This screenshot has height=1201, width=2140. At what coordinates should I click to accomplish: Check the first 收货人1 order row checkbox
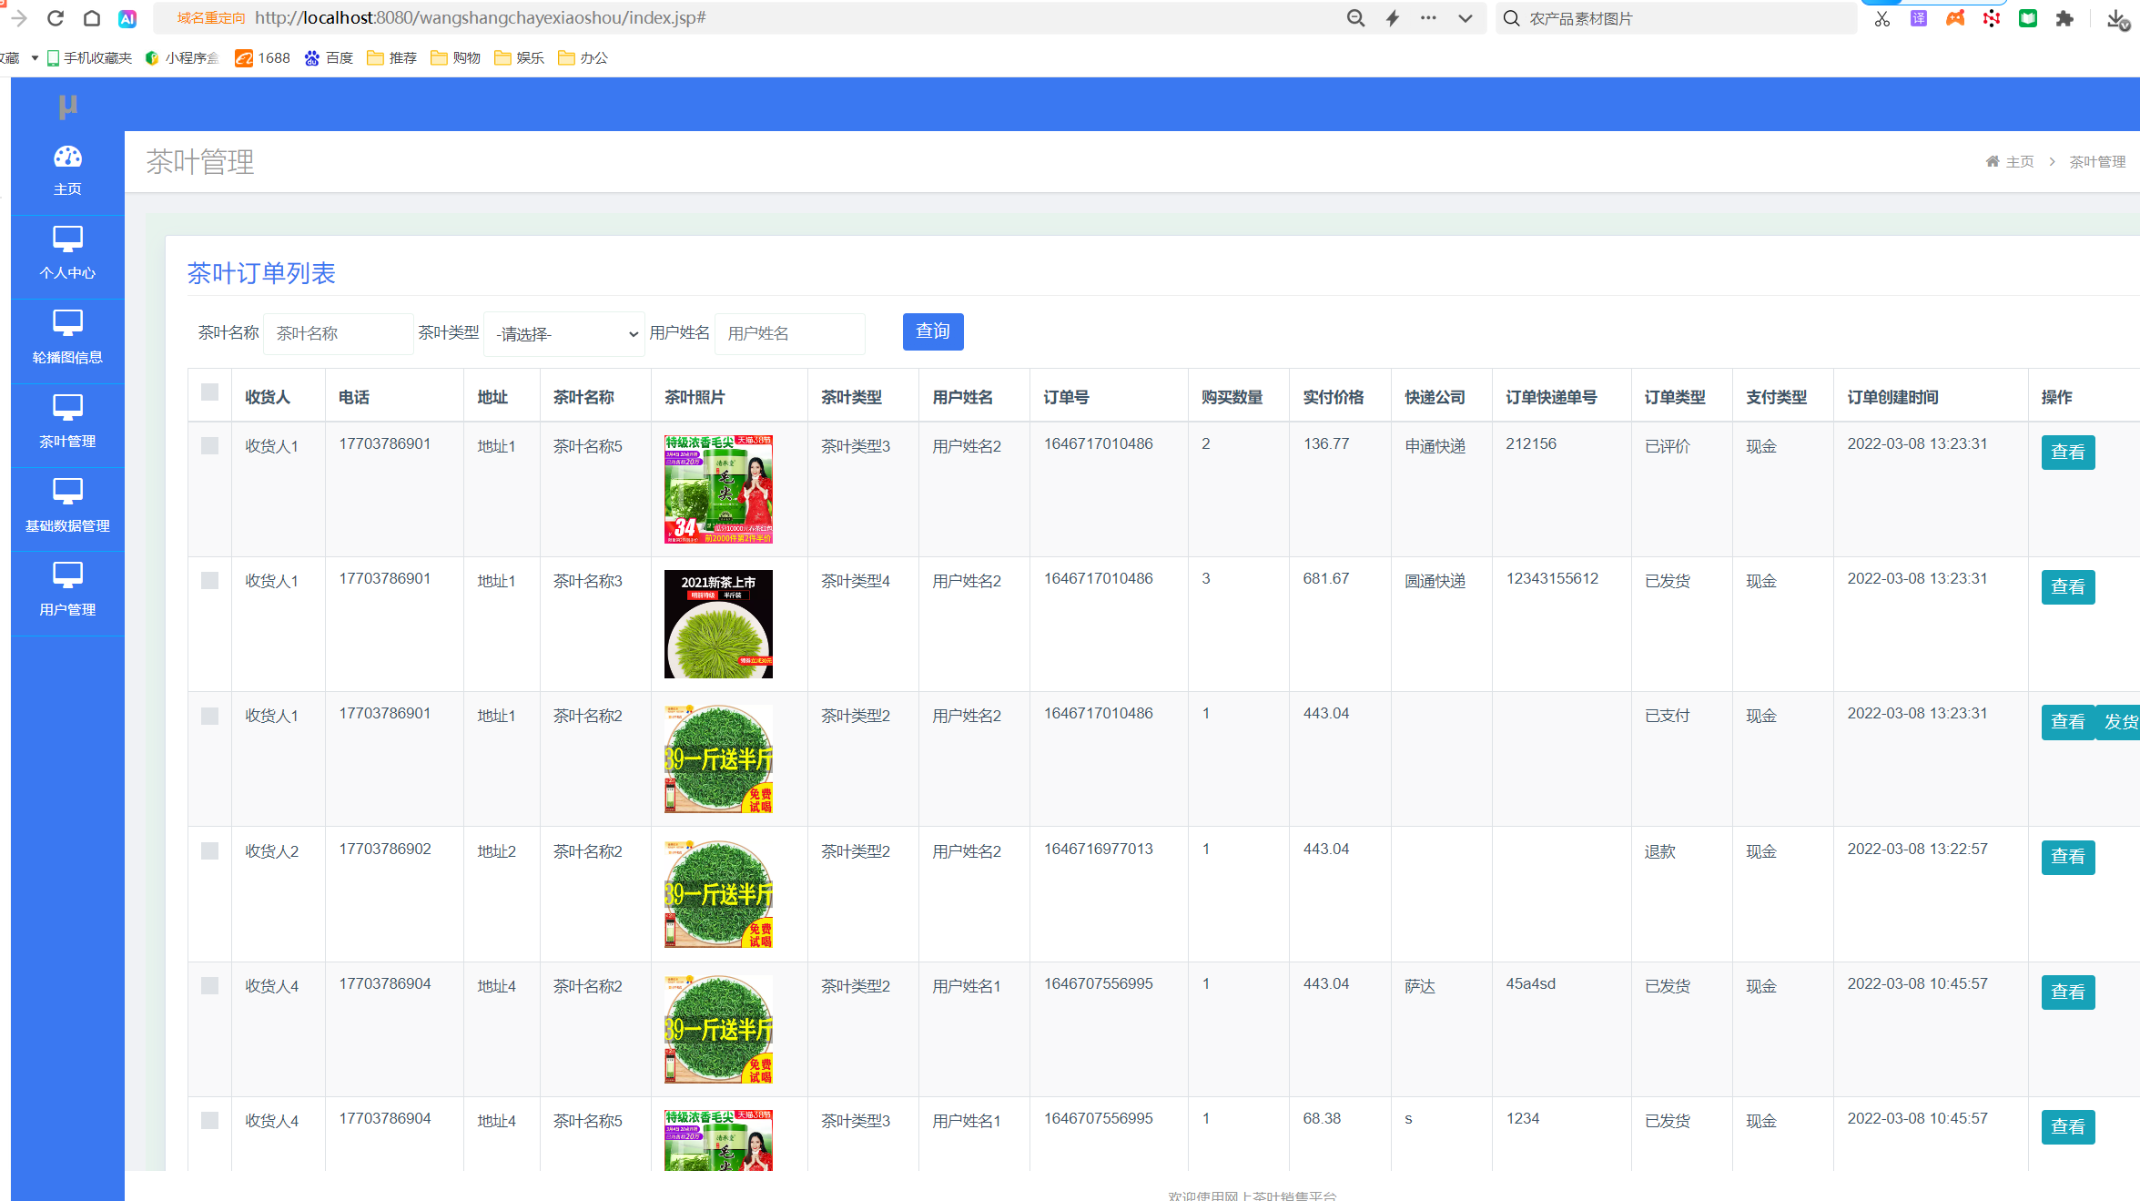tap(209, 445)
